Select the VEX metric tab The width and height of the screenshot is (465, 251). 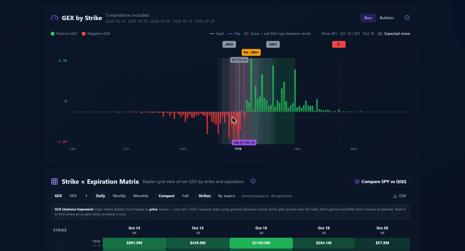pos(73,196)
